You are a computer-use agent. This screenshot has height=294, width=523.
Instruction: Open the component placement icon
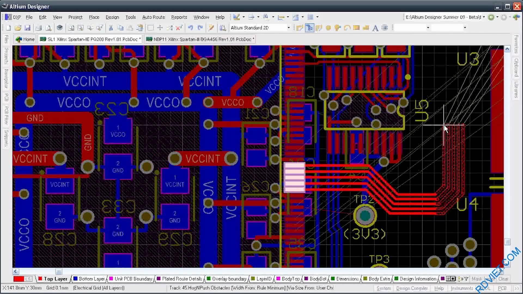pyautogui.click(x=385, y=27)
